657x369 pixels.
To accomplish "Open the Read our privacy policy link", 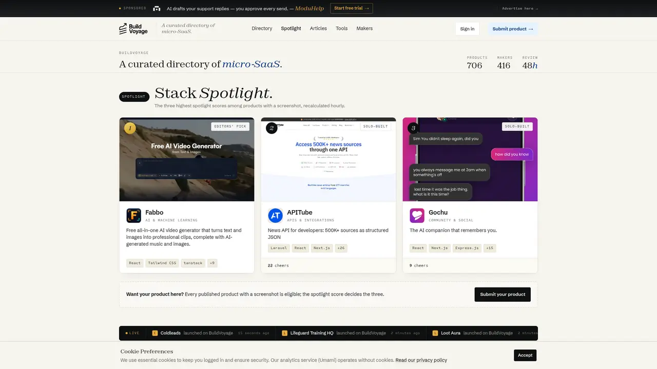I will tap(421, 360).
